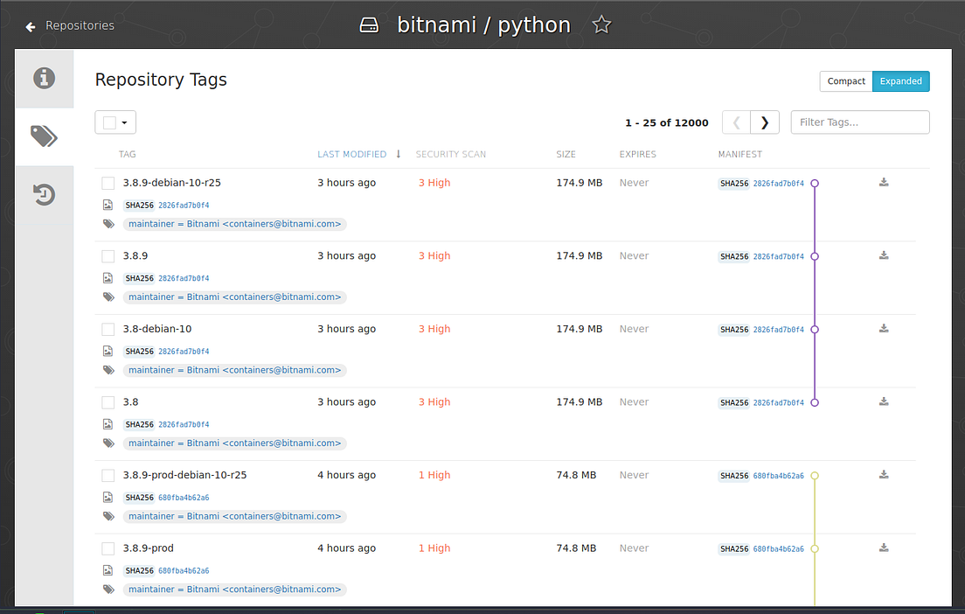Click the back arrow next to Repositories
Image resolution: width=965 pixels, height=614 pixels.
tap(30, 25)
